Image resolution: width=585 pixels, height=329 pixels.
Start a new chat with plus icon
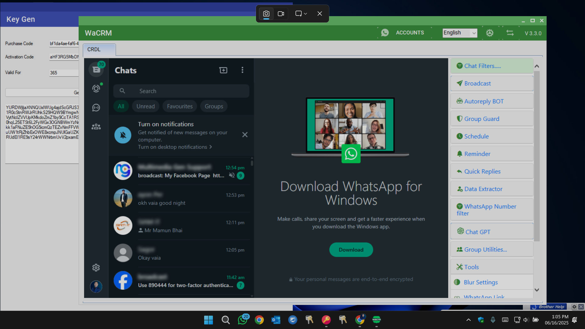[223, 70]
